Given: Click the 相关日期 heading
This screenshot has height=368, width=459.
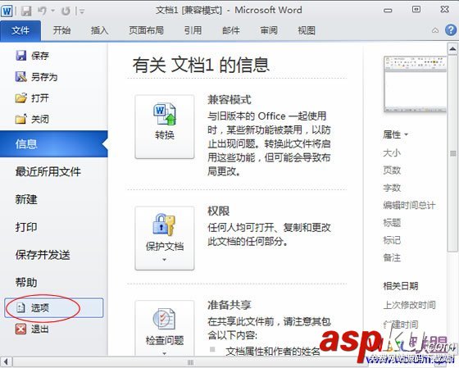Looking at the screenshot, I should 401,286.
